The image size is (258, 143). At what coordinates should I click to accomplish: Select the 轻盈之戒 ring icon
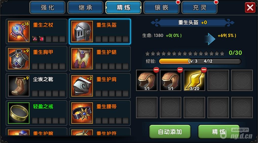click(x=19, y=113)
